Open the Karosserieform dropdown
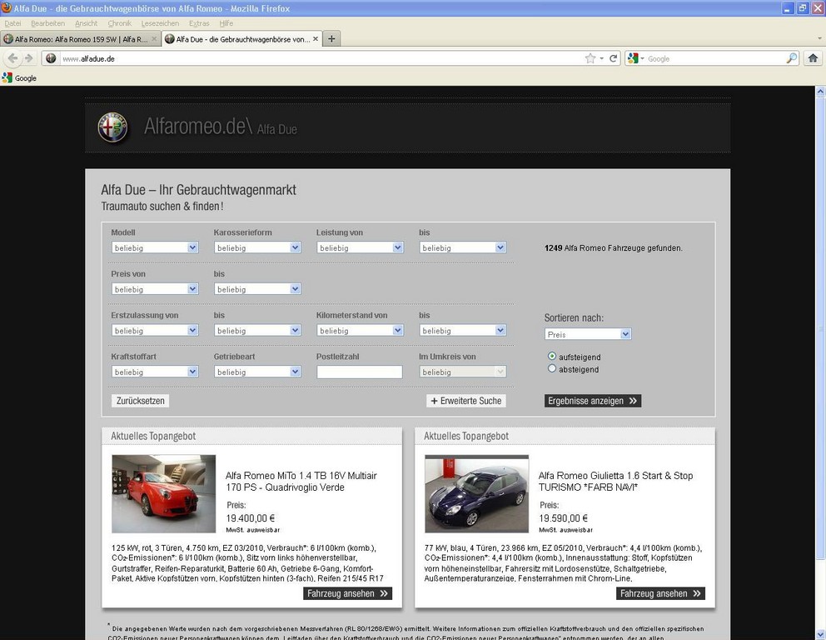The height and width of the screenshot is (640, 826). click(x=257, y=247)
